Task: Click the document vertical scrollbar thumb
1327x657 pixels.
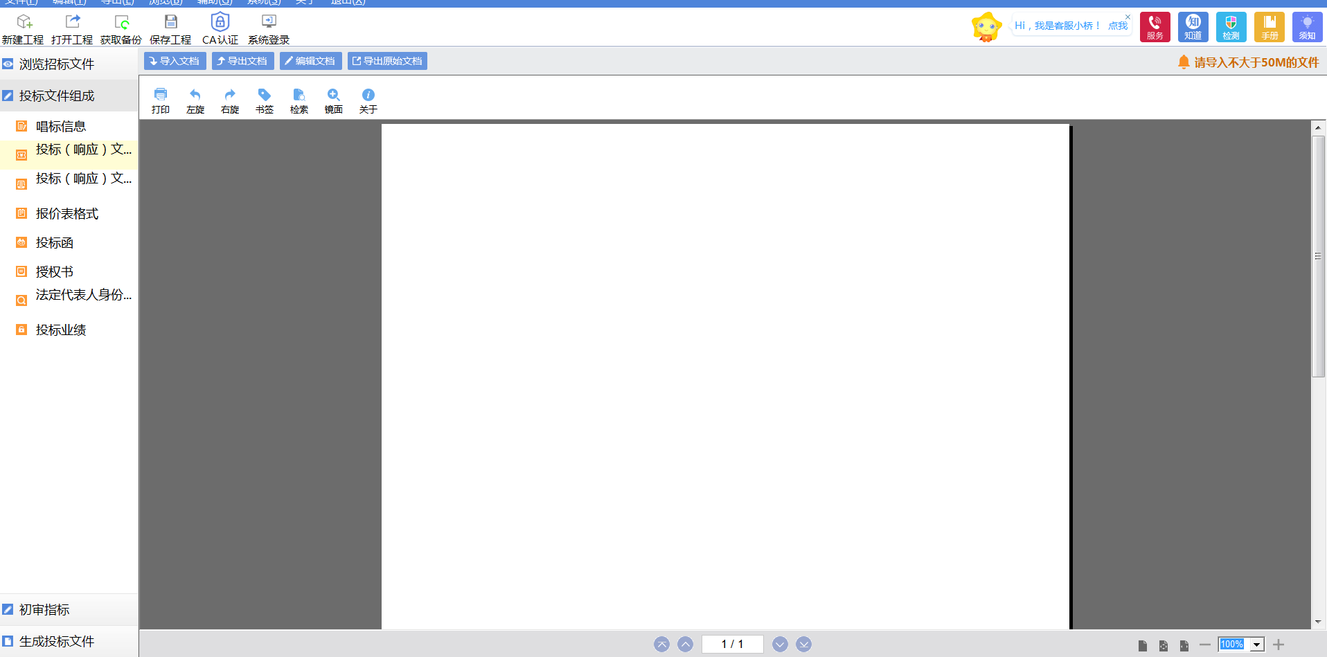Action: (1318, 256)
